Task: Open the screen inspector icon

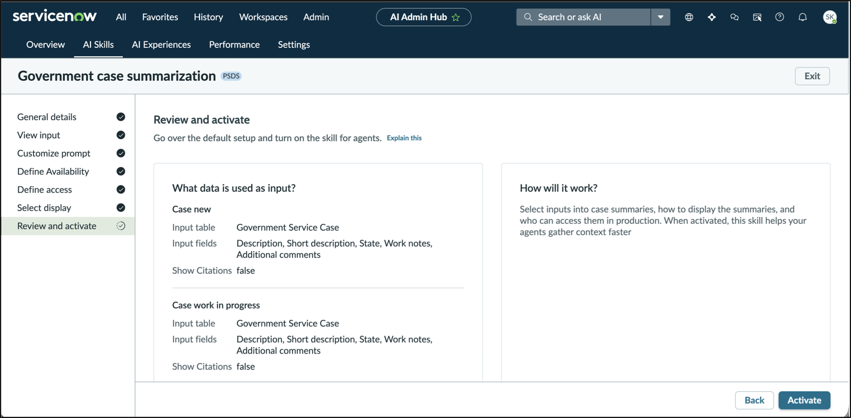Action: point(757,17)
